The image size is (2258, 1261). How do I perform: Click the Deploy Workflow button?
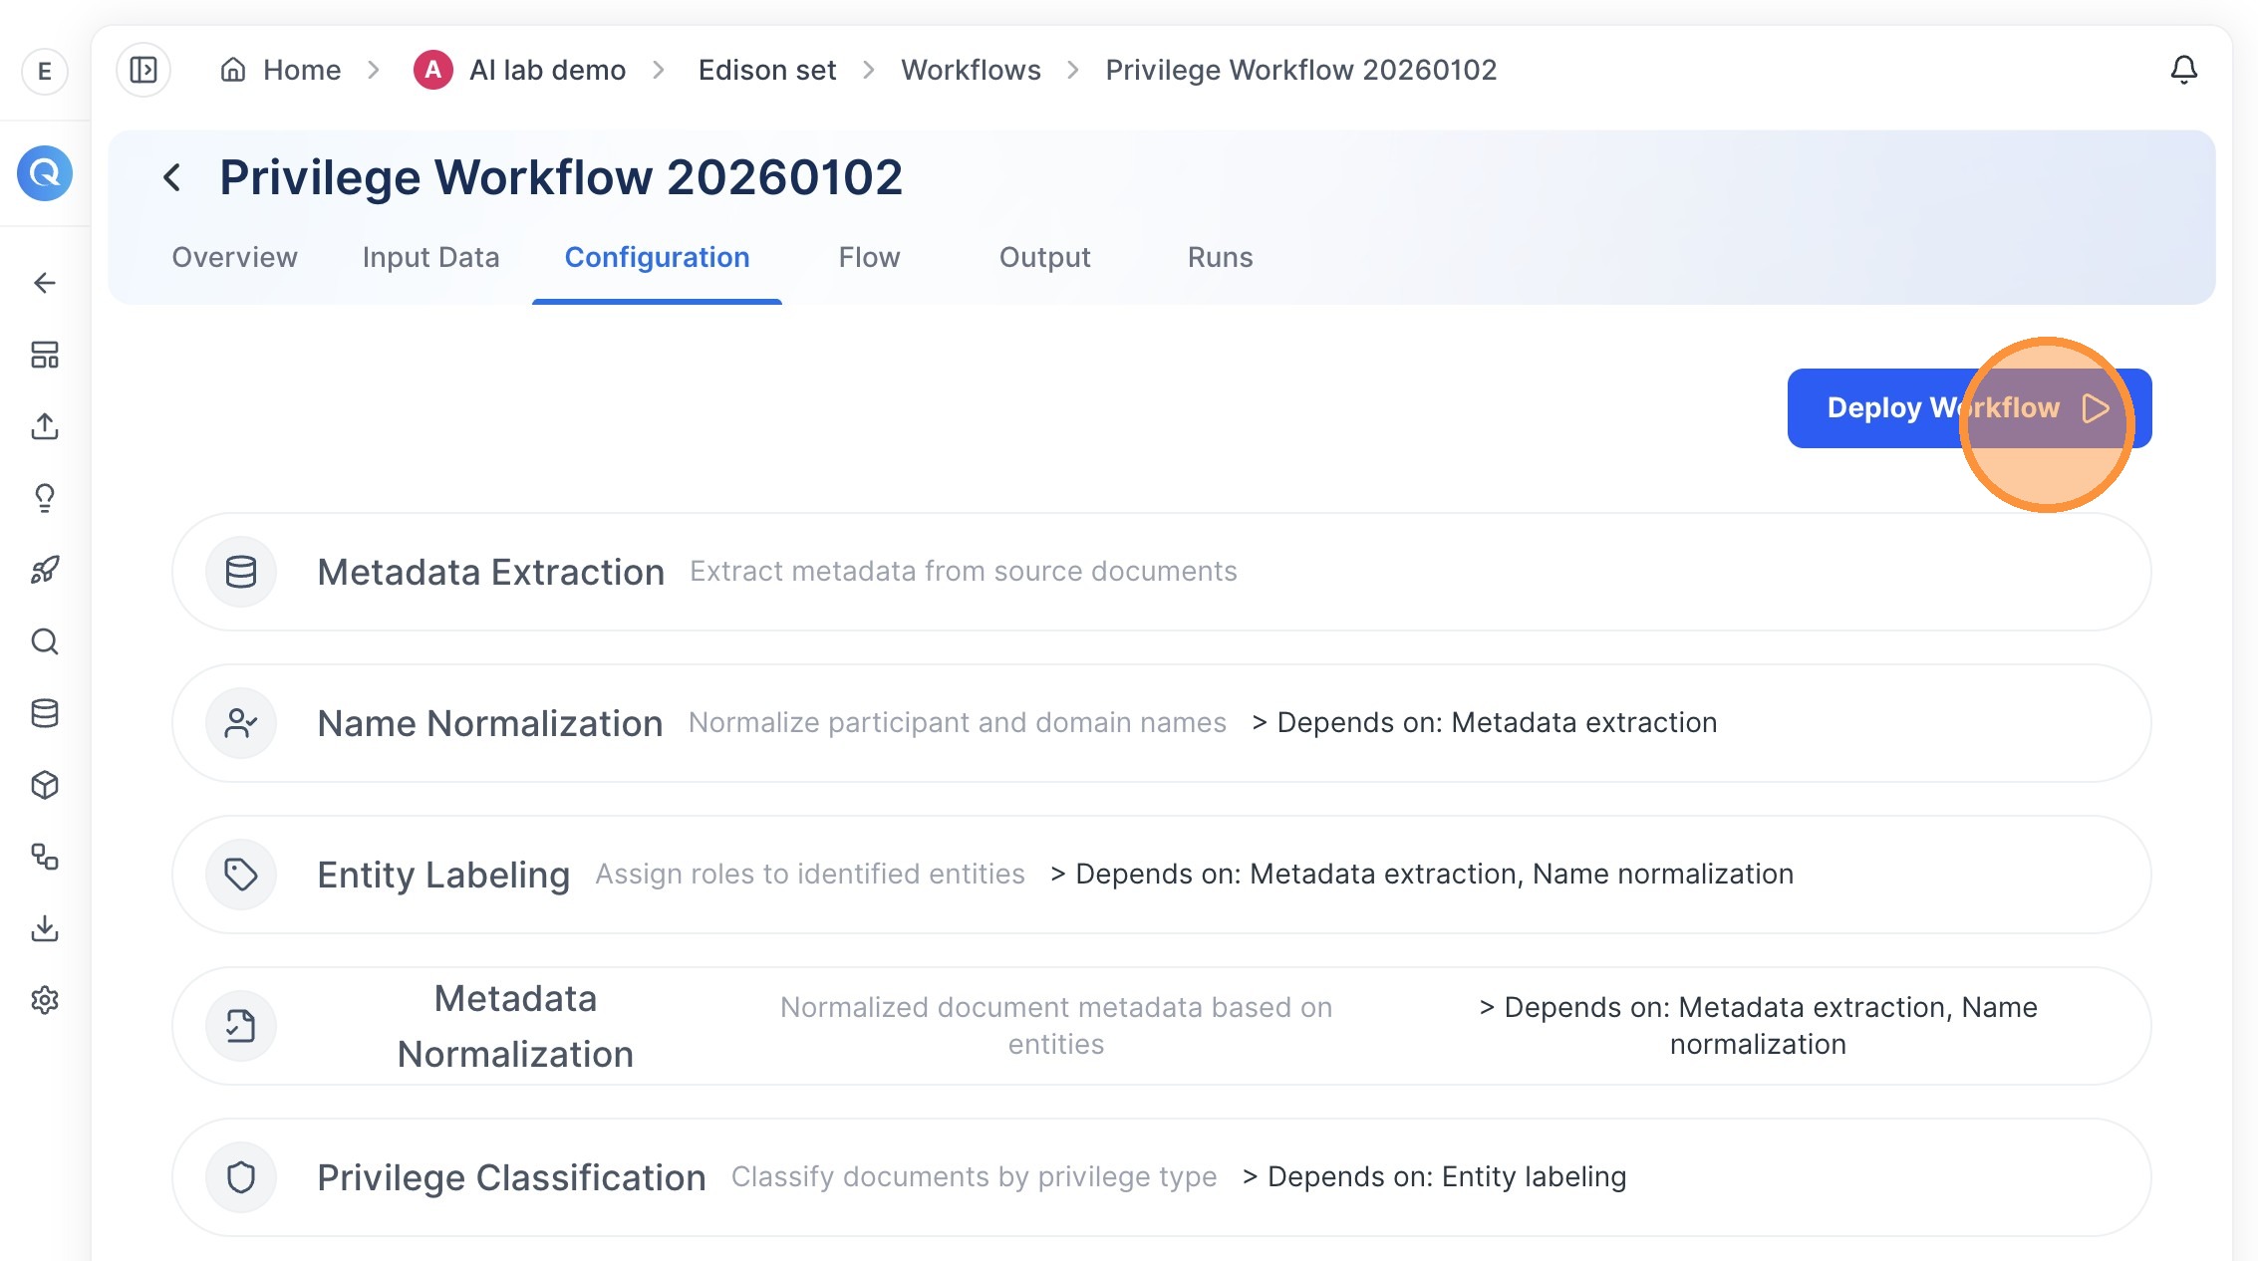(x=1969, y=408)
